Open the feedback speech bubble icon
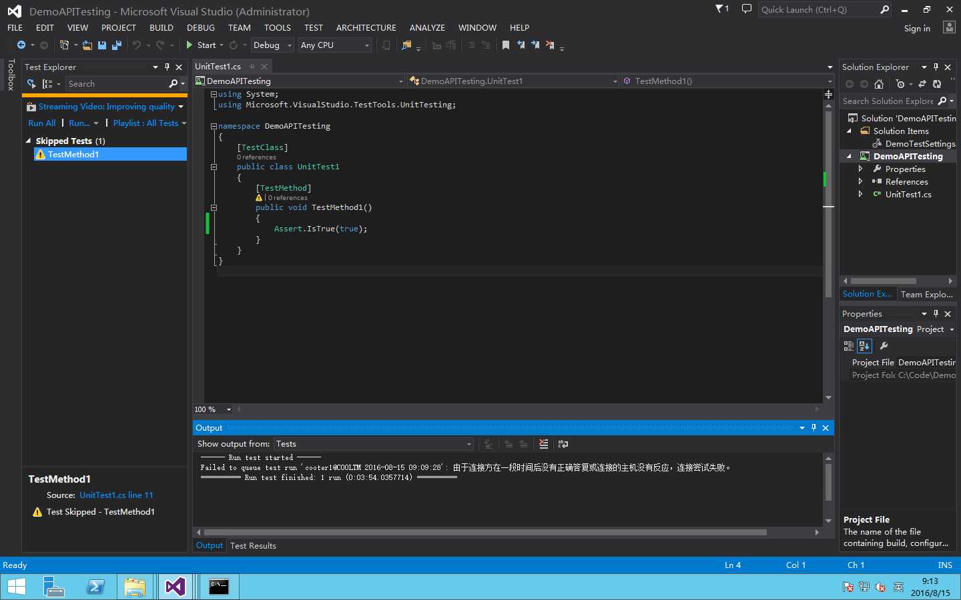Screen dimensions: 961x600 click(x=747, y=9)
